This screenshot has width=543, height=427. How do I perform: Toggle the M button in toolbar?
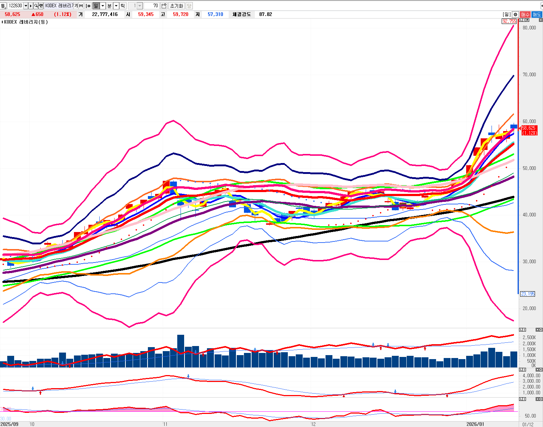coord(81,6)
